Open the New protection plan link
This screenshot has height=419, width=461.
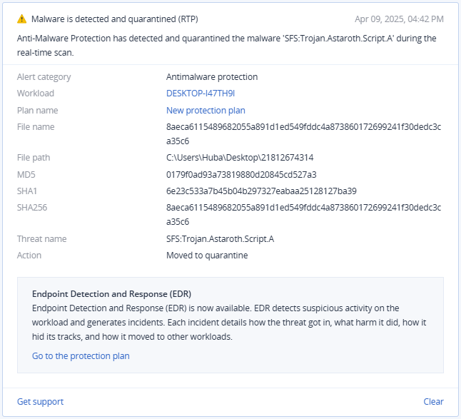tap(206, 111)
